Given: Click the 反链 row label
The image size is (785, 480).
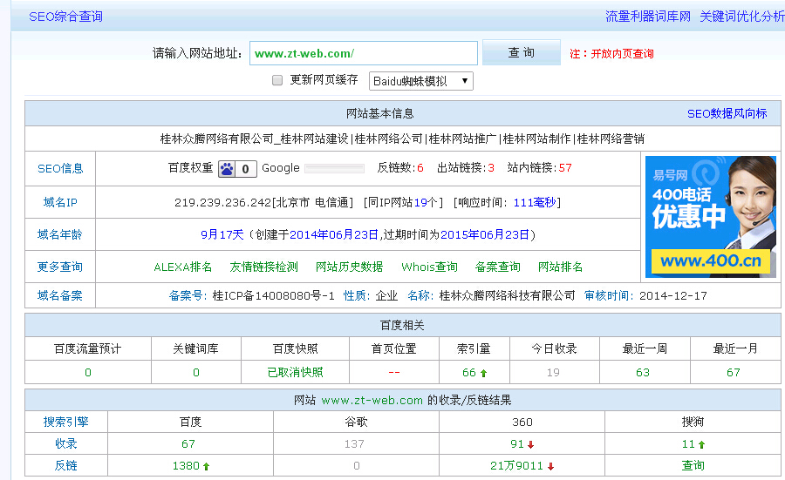Looking at the screenshot, I should pos(66,466).
